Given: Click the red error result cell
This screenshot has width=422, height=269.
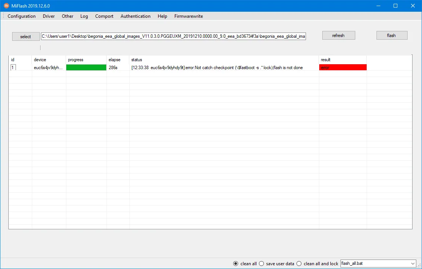Looking at the screenshot, I should (343, 67).
